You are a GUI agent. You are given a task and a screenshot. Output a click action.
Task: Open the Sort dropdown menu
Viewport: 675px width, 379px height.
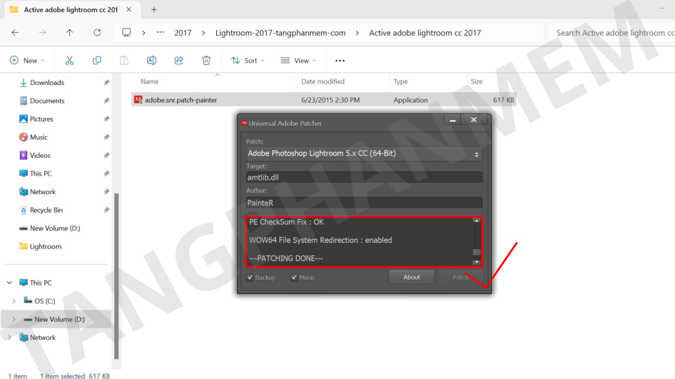tap(247, 61)
